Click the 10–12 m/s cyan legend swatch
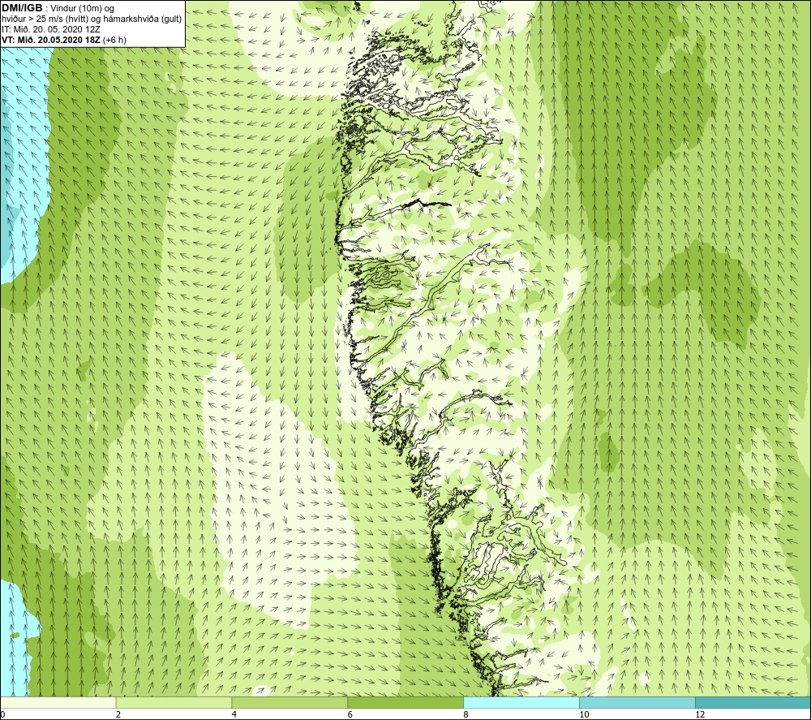Screen dimensions: 811x720 pyautogui.click(x=637, y=703)
